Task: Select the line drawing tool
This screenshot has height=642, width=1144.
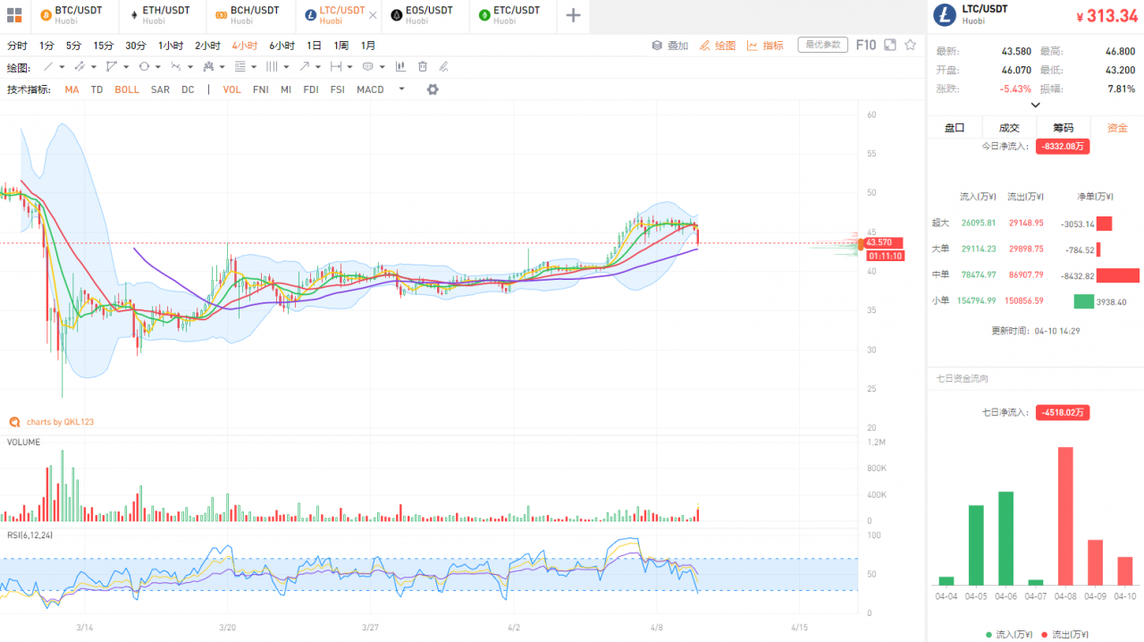Action: pos(47,66)
